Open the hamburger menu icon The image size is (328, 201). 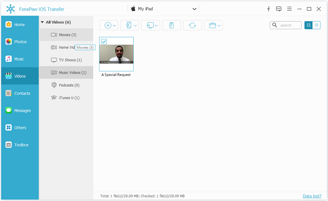(289, 9)
